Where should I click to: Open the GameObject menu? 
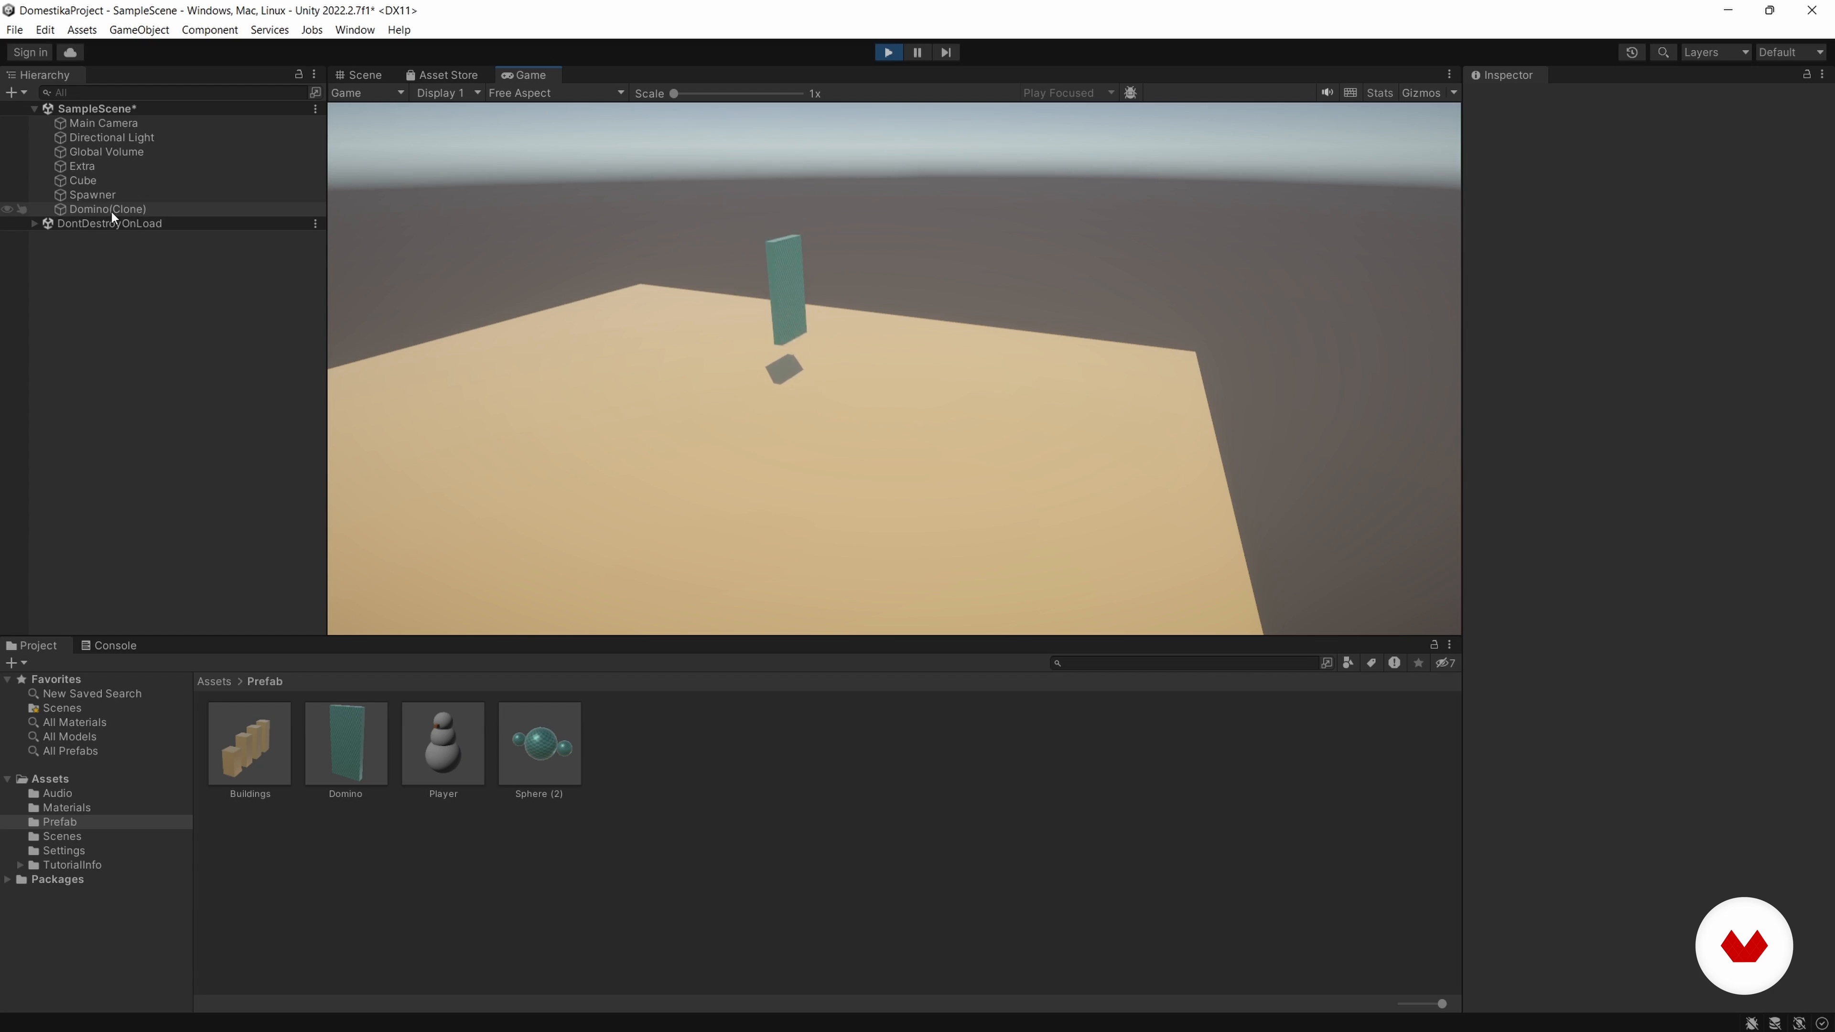click(x=139, y=30)
